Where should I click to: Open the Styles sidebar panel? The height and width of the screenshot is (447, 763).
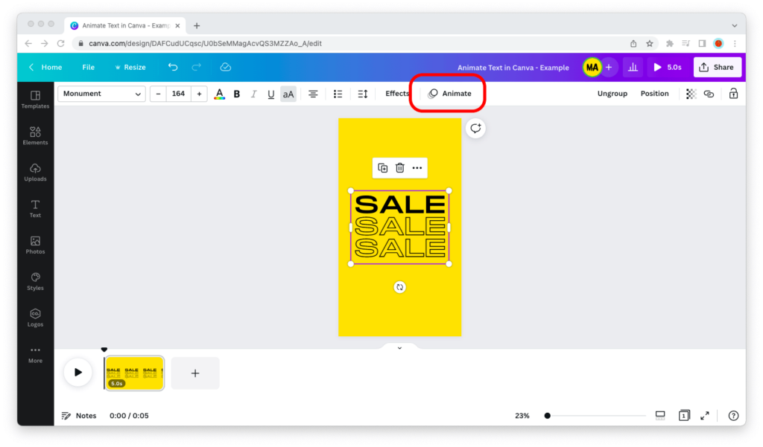click(x=35, y=282)
